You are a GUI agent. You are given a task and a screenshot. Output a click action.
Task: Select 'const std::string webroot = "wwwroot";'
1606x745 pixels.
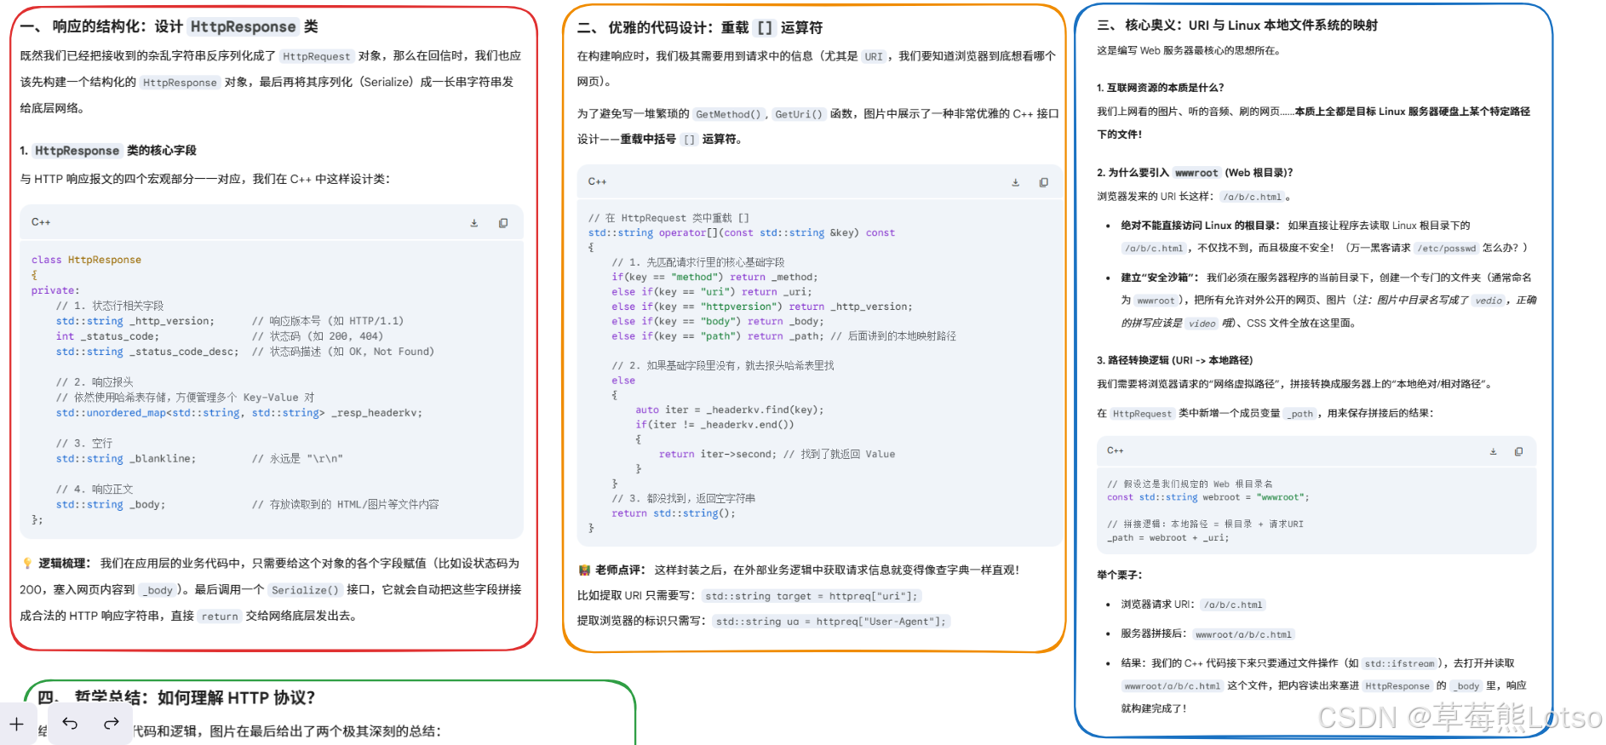pyautogui.click(x=1208, y=497)
